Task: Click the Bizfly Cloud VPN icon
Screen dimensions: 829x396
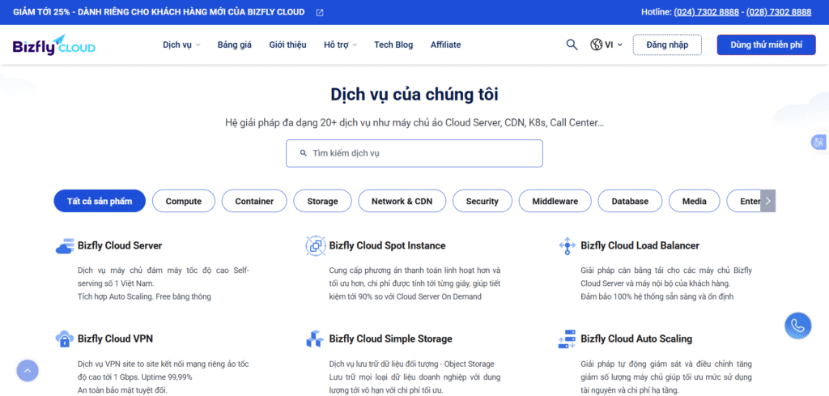Action: click(x=65, y=339)
